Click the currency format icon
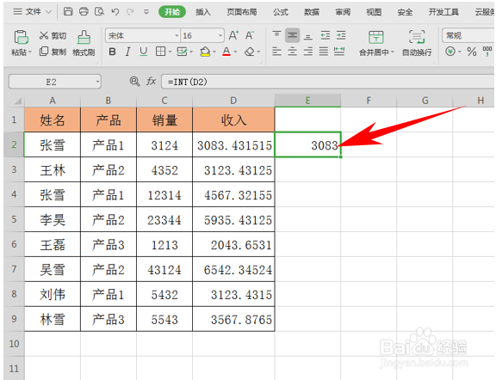 [450, 52]
